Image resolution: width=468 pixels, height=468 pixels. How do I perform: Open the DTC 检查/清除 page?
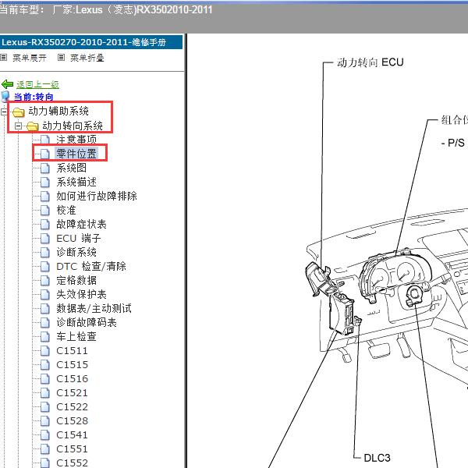tap(91, 266)
